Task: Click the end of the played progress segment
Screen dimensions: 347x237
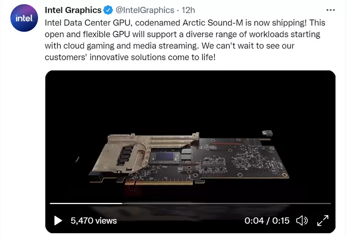Action: [x=122, y=203]
